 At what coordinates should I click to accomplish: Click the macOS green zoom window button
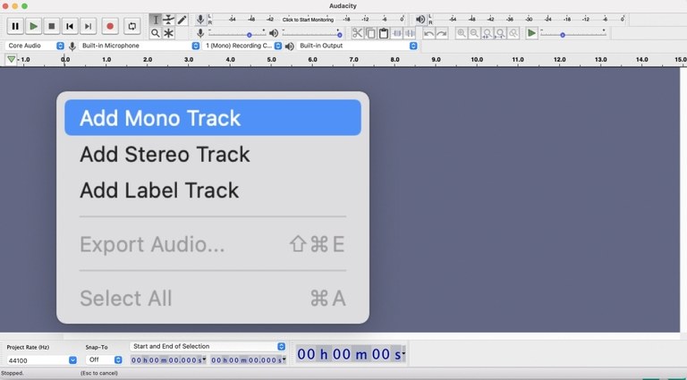(24, 6)
